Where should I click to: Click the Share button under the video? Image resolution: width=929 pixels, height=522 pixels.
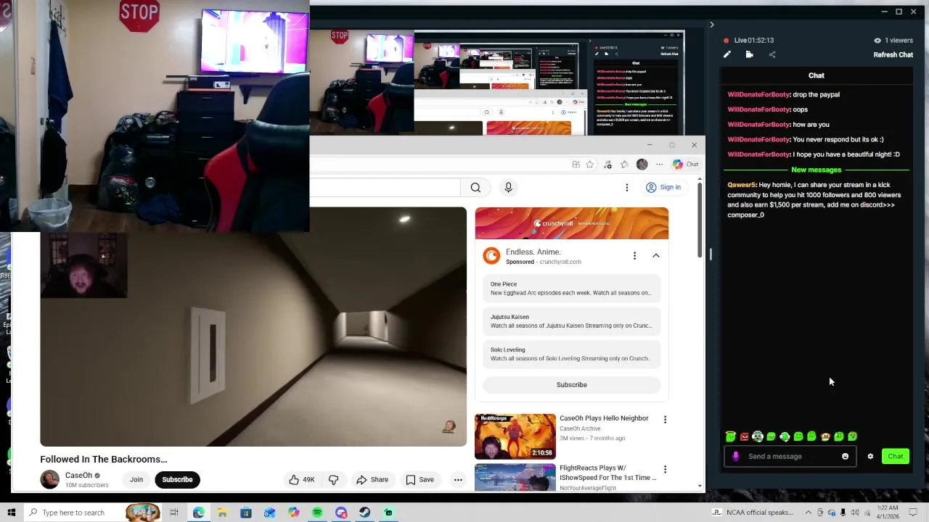372,479
